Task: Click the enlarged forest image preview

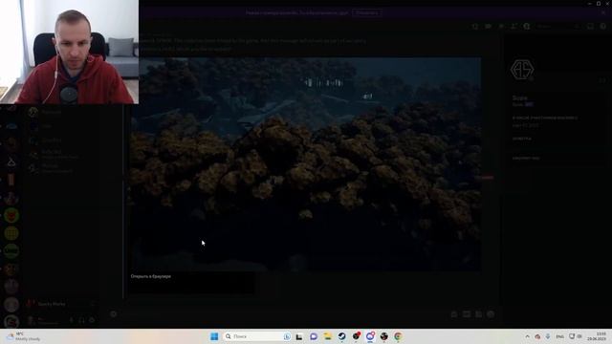Action: (306, 163)
